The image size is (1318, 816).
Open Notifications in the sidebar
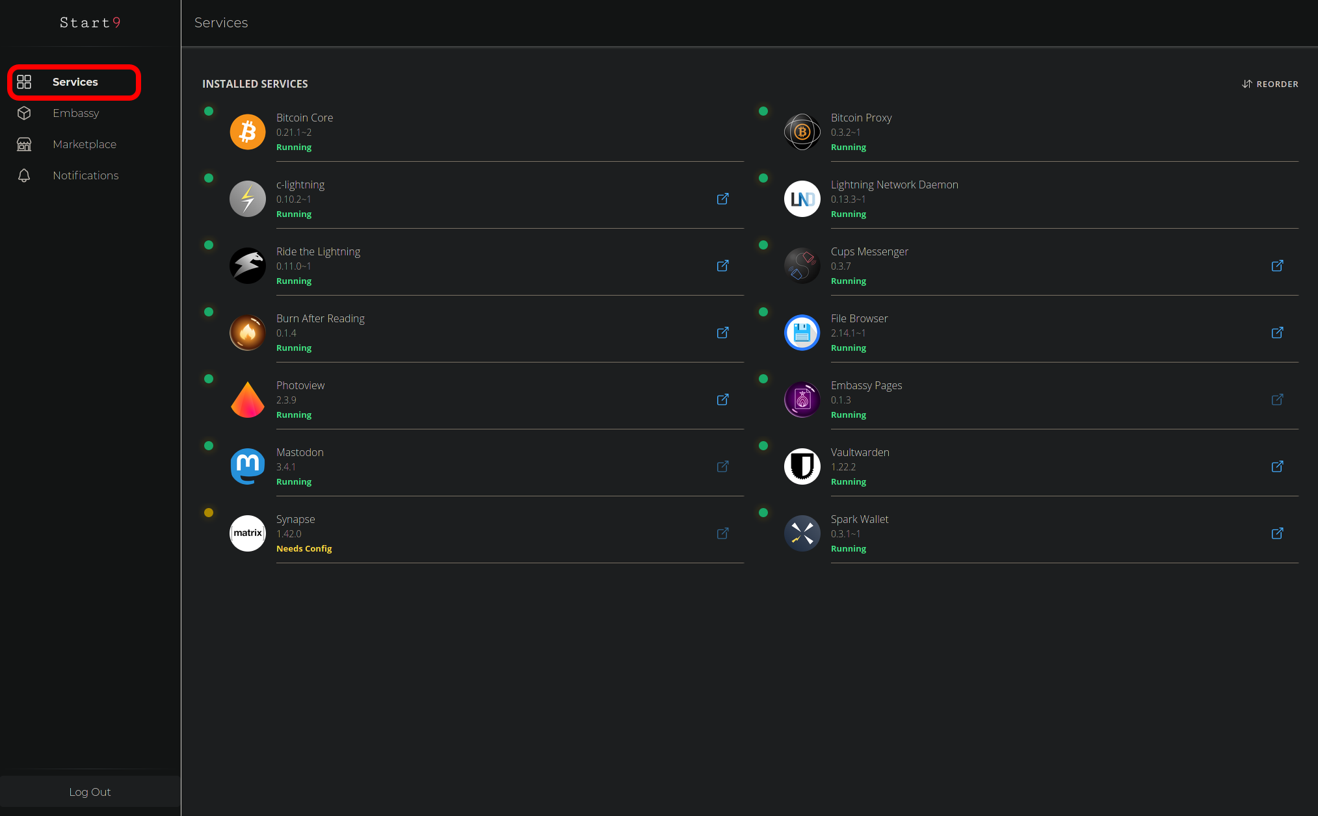[x=85, y=175]
